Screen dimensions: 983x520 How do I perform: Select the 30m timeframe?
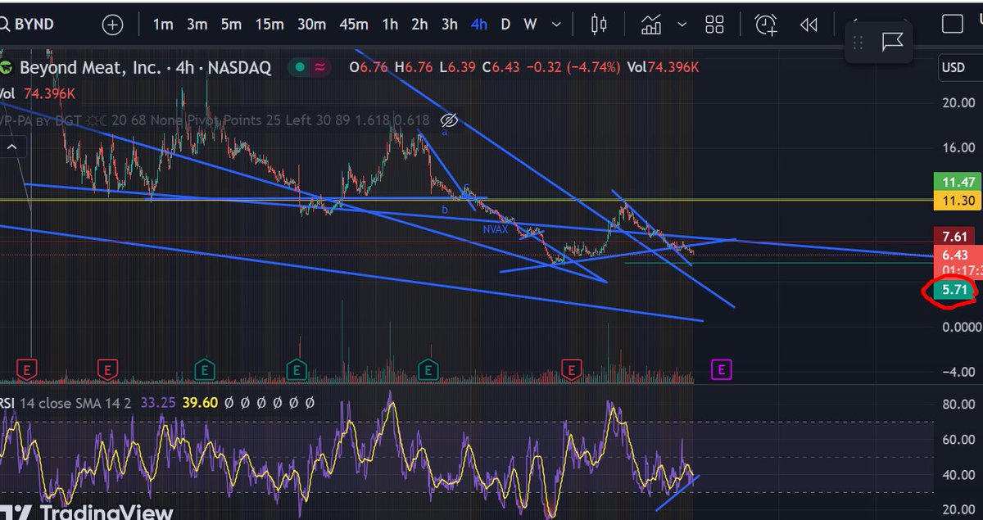coord(311,25)
